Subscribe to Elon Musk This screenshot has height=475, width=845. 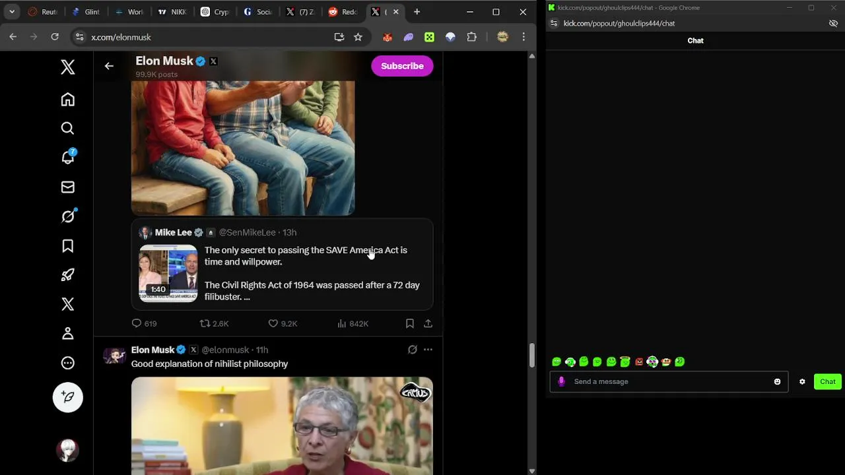click(402, 66)
